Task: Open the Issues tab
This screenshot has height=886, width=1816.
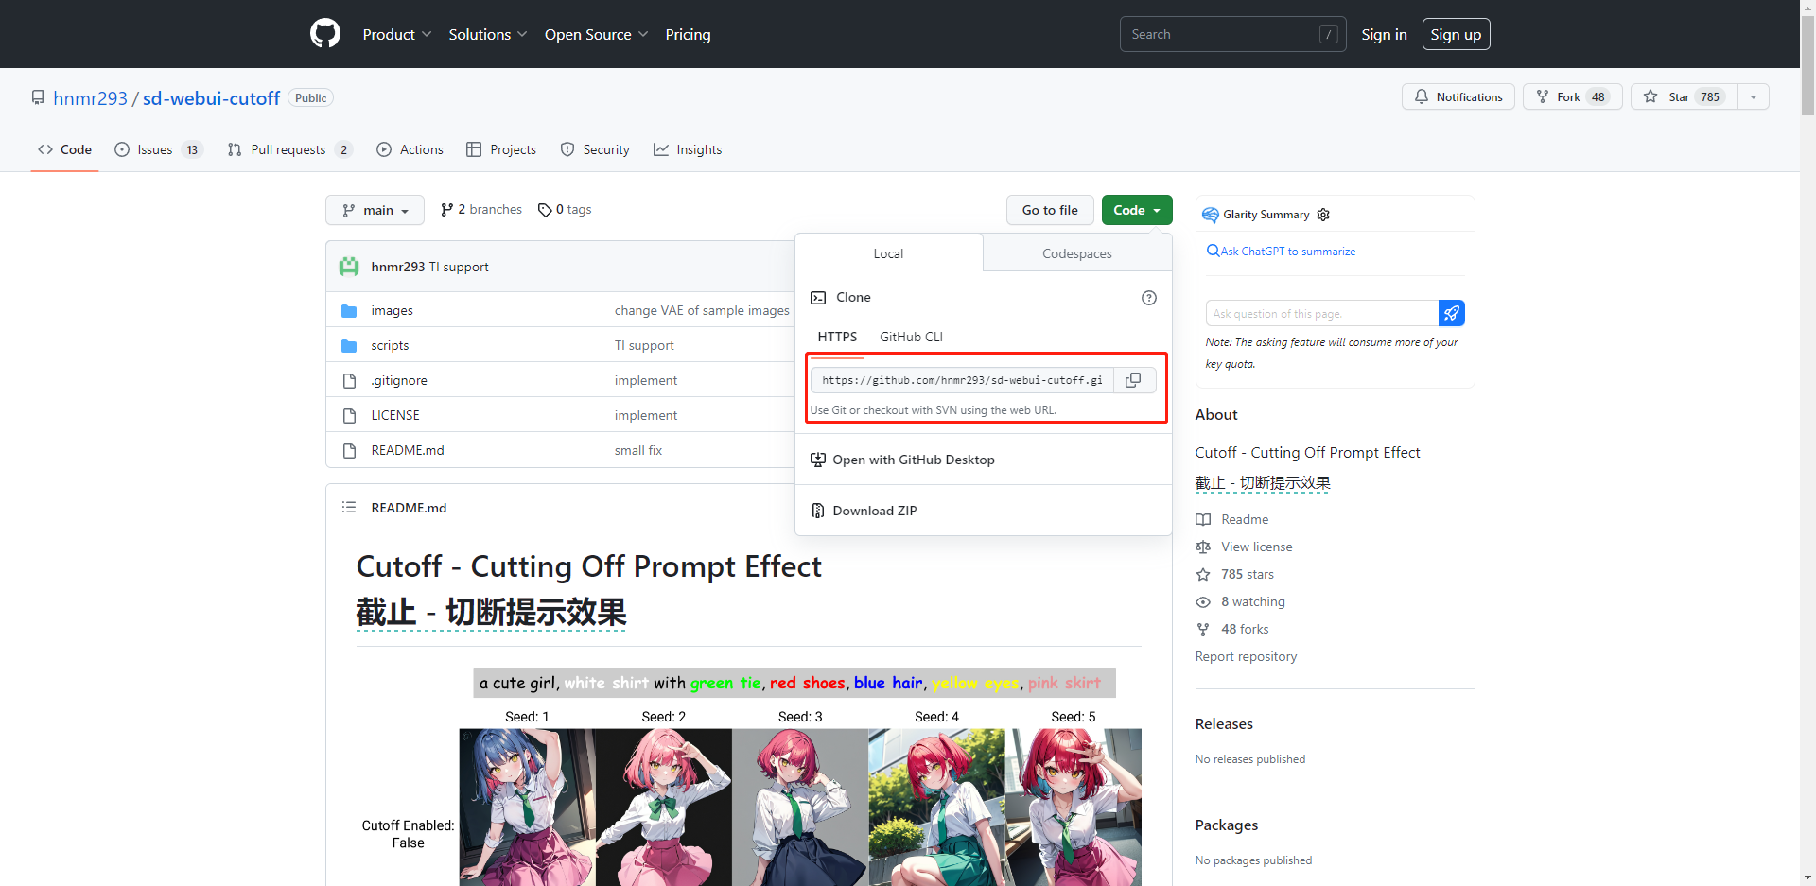Action: [x=157, y=149]
